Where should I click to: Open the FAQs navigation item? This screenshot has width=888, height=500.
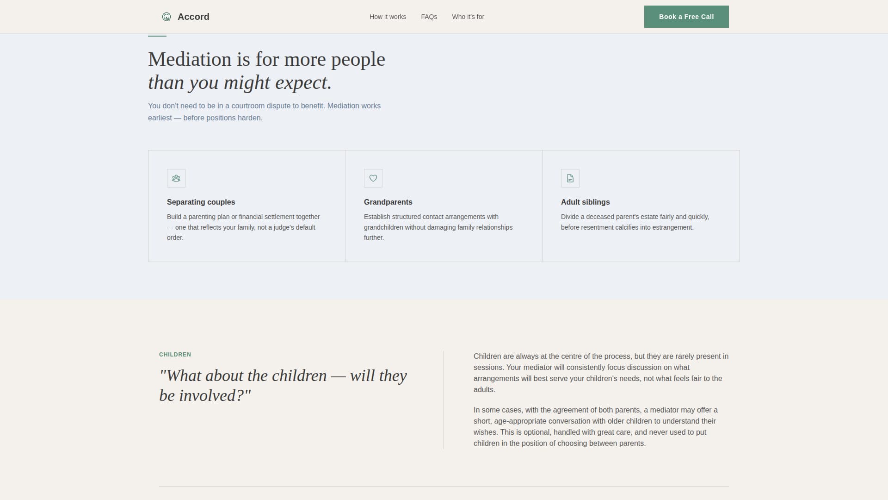pyautogui.click(x=429, y=17)
